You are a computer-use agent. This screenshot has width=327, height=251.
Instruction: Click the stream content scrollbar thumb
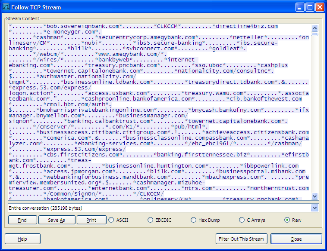coord(314,34)
